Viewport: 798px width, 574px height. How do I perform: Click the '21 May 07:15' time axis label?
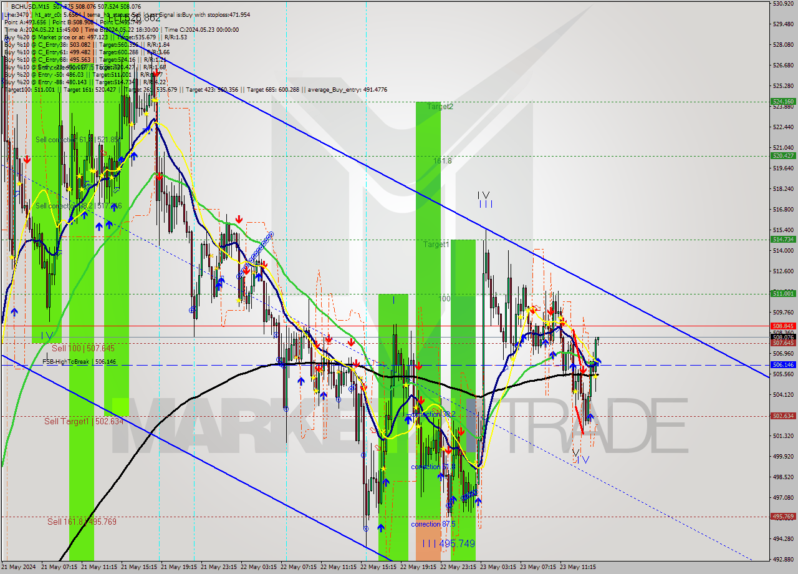(59, 568)
